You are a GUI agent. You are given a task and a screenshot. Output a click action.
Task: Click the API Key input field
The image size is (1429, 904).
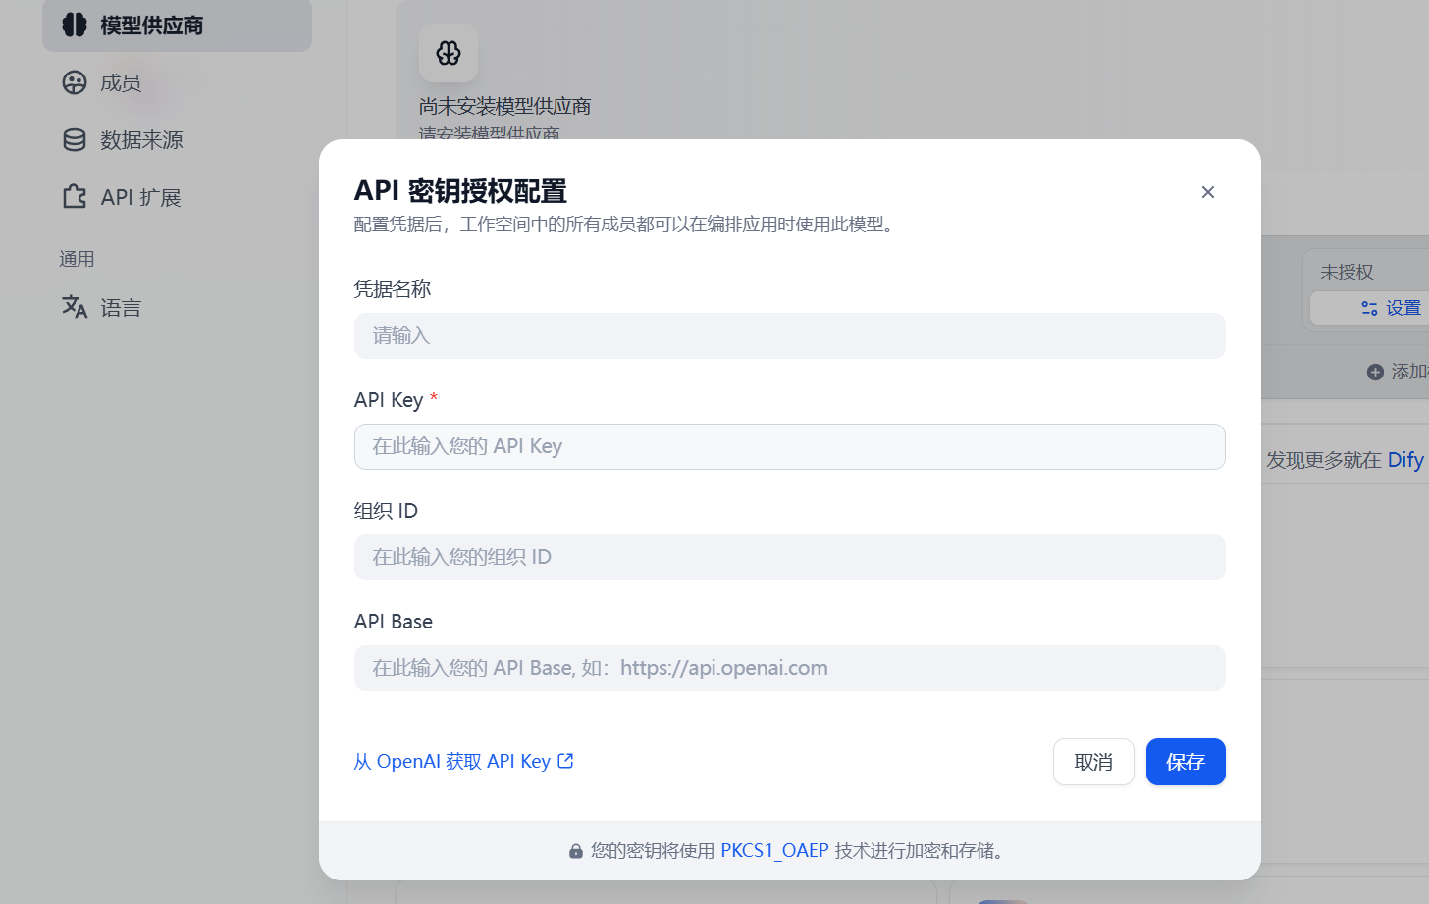click(789, 446)
